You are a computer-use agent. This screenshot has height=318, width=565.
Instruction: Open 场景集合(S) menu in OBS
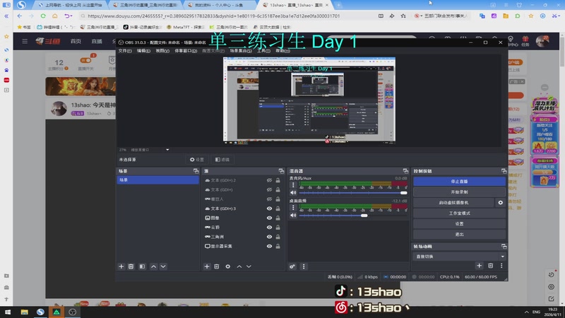pyautogui.click(x=241, y=51)
